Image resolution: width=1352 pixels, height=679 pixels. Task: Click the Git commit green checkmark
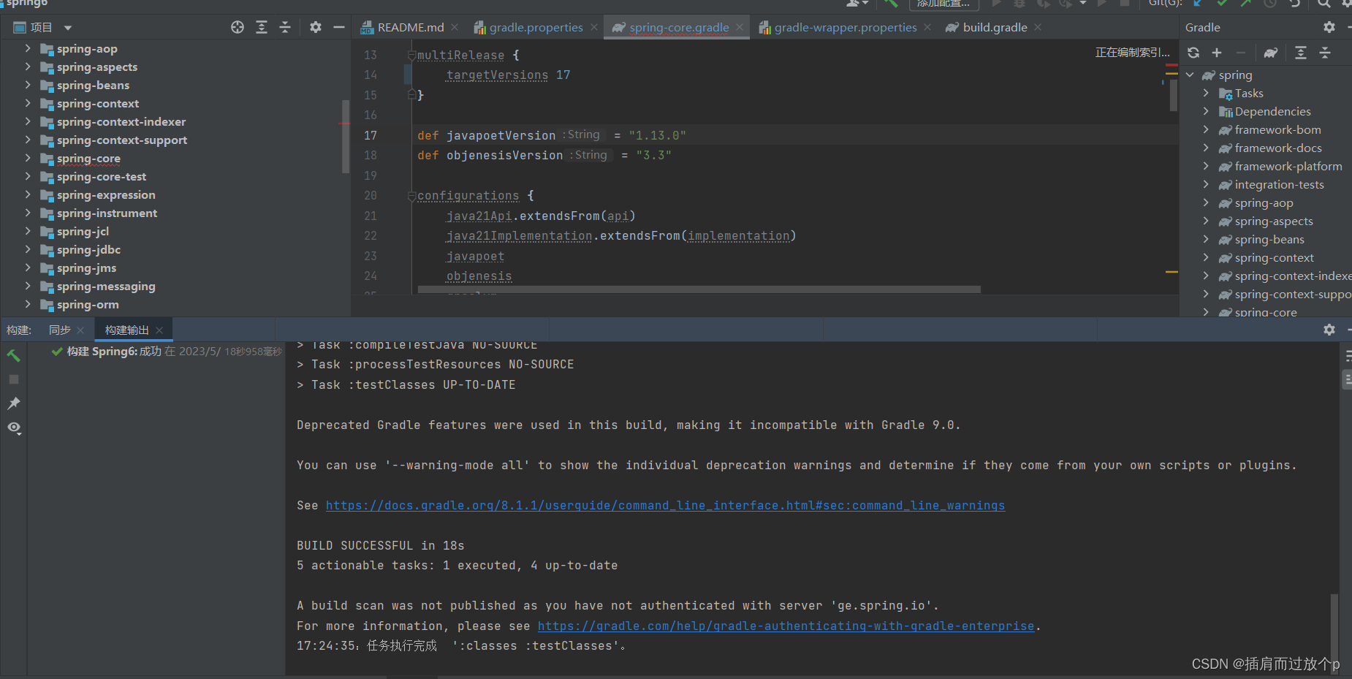[x=1222, y=3]
